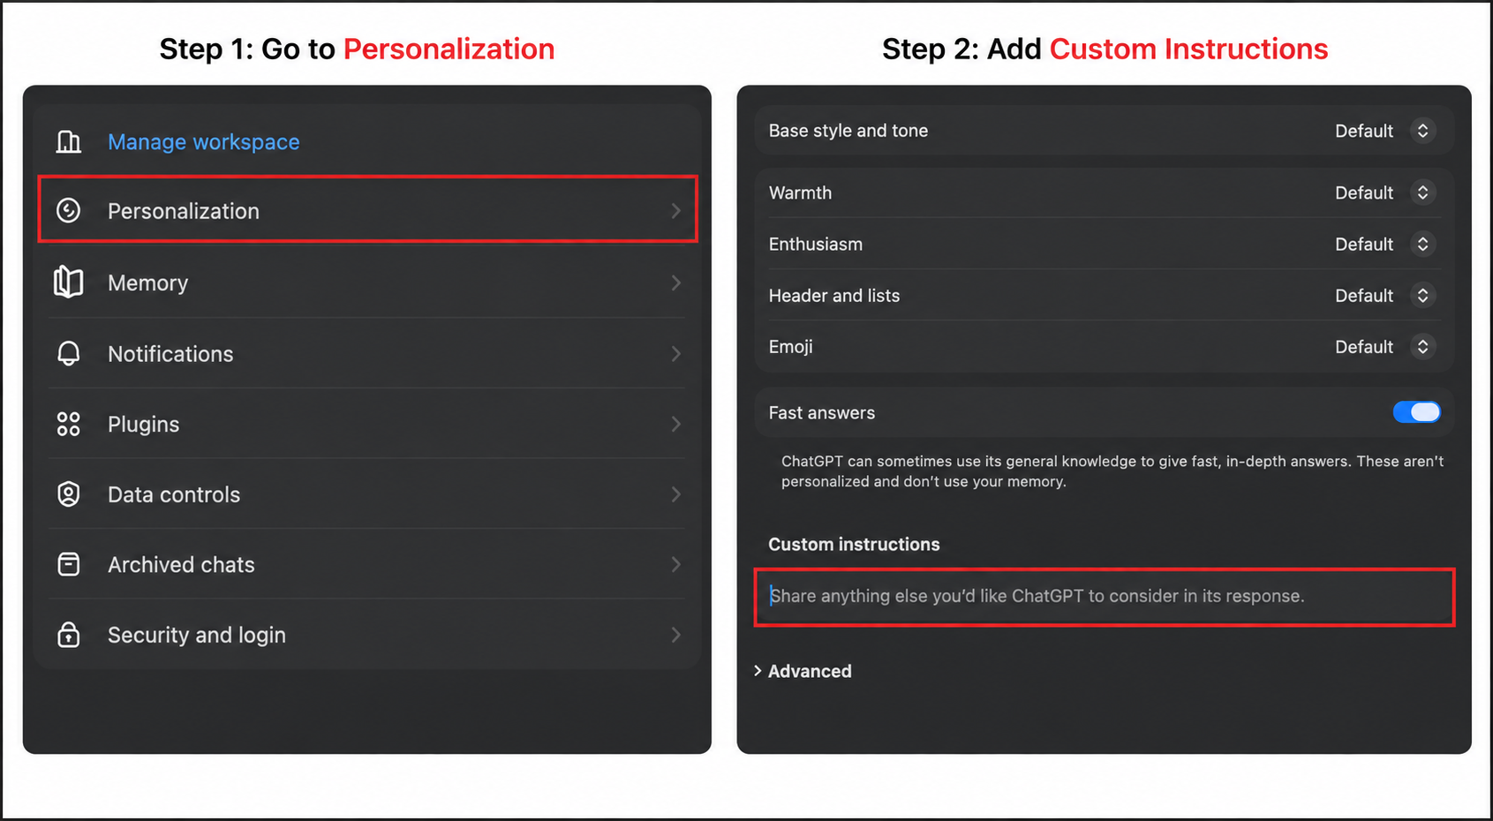This screenshot has height=821, width=1493.
Task: Open the Warmth level dropdown
Action: pyautogui.click(x=1384, y=192)
